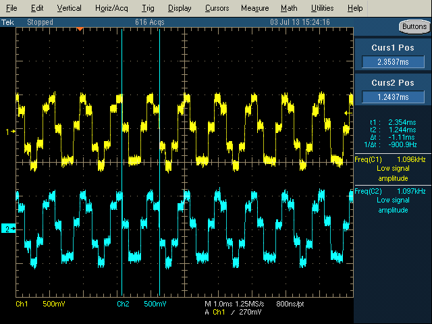Viewport: 432px width, 324px height.
Task: Select the right vertical cursor line
Action: pos(159,162)
